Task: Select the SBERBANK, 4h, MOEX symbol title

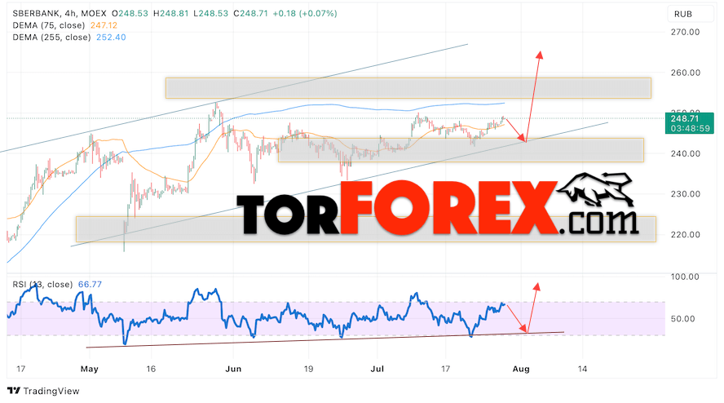Action: click(x=60, y=13)
